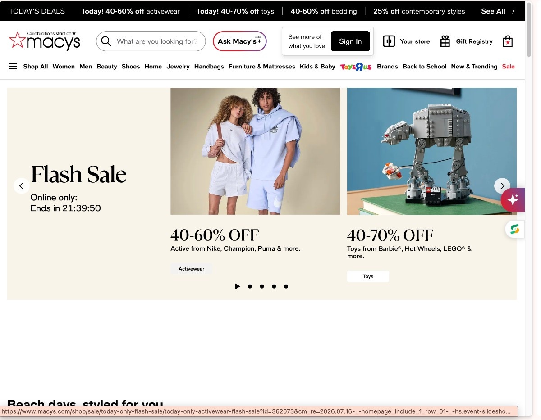Viewport: 541px width, 420px height.
Task: Open the Beauty menu
Action: coord(107,67)
